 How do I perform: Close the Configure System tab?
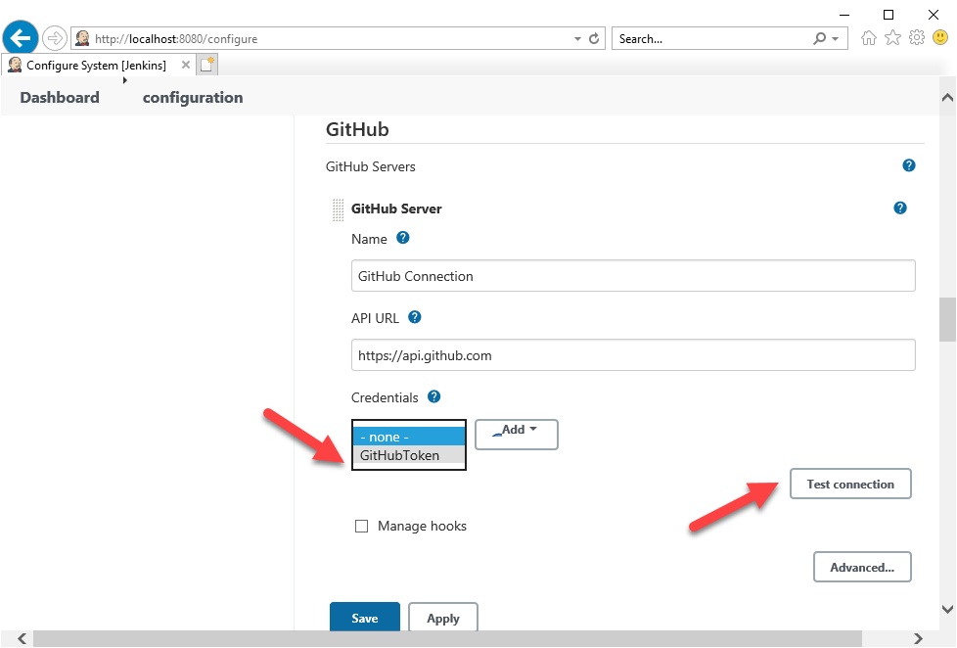[x=186, y=65]
